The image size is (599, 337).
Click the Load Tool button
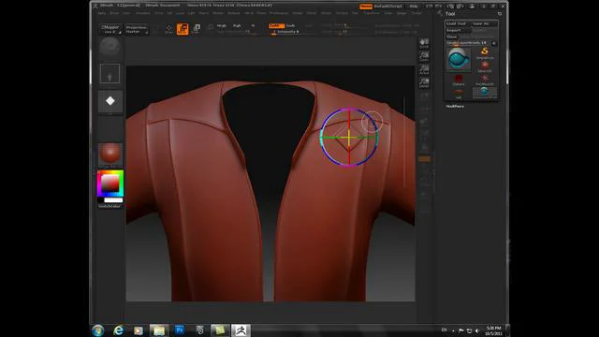pos(458,23)
